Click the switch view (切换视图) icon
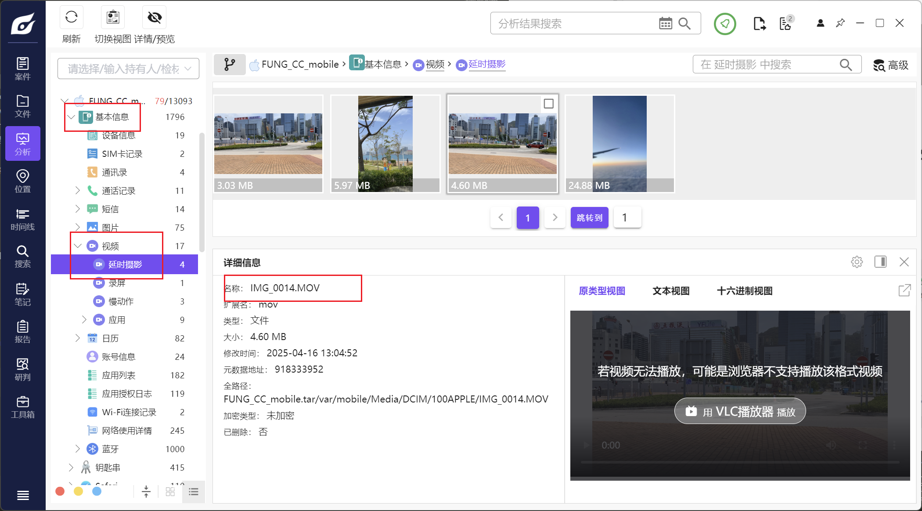 coord(113,18)
